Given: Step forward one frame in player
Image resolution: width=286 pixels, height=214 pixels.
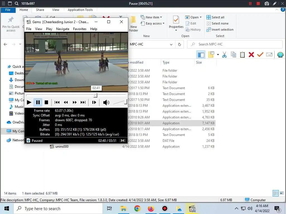Looking at the screenshot, I should (94, 102).
